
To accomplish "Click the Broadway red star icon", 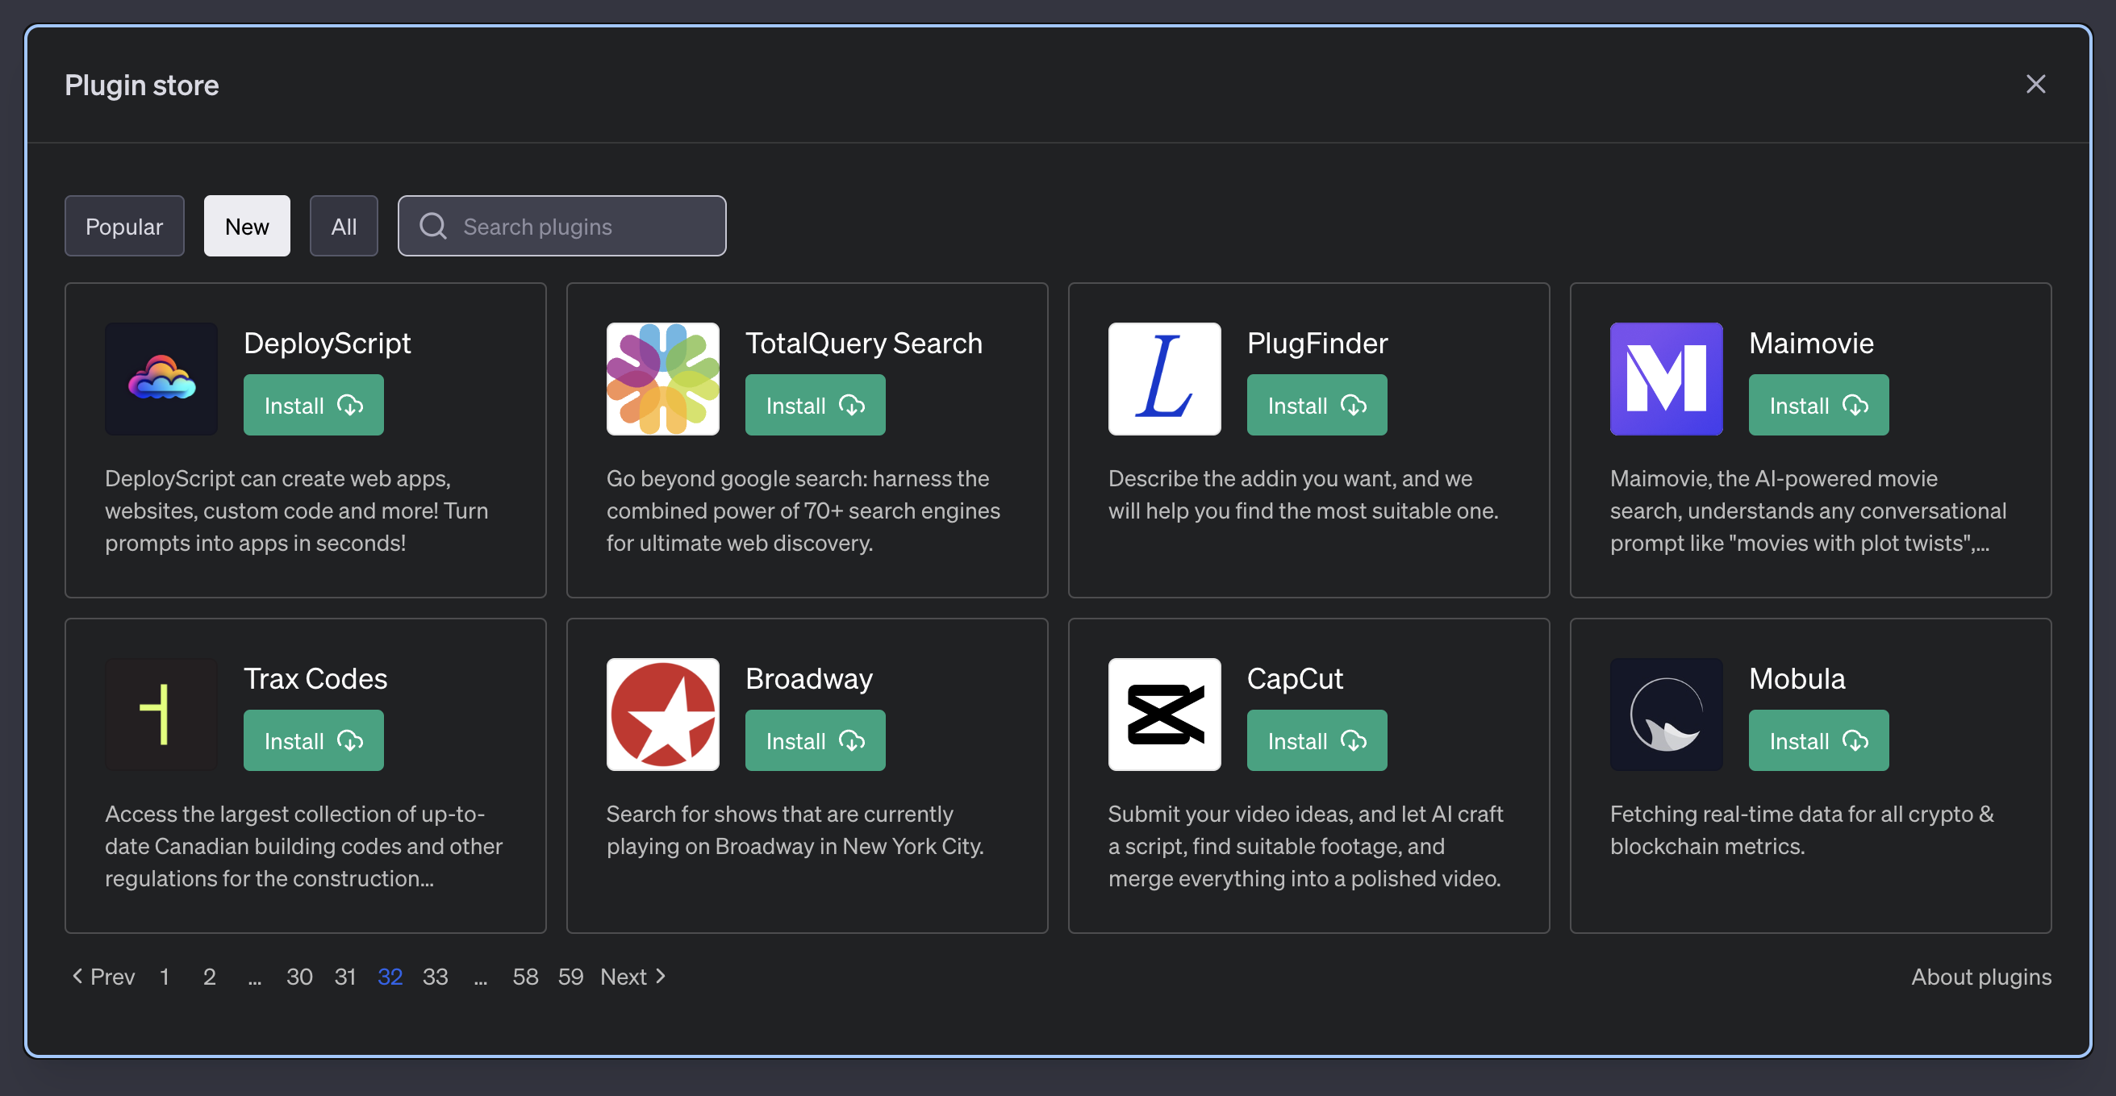I will tap(662, 714).
